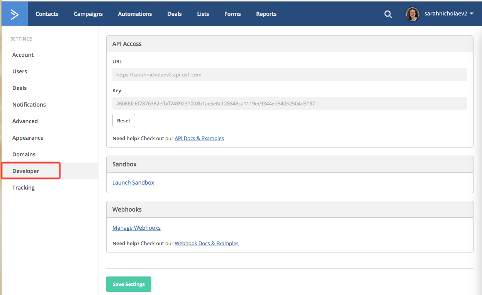Open the API Docs & Examples link
This screenshot has width=482, height=295.
[199, 138]
